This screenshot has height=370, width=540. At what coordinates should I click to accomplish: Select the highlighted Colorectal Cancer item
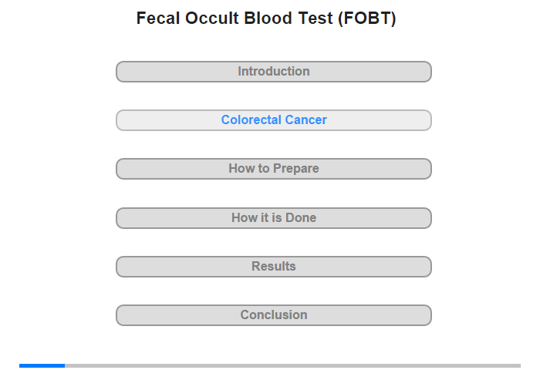(x=273, y=120)
